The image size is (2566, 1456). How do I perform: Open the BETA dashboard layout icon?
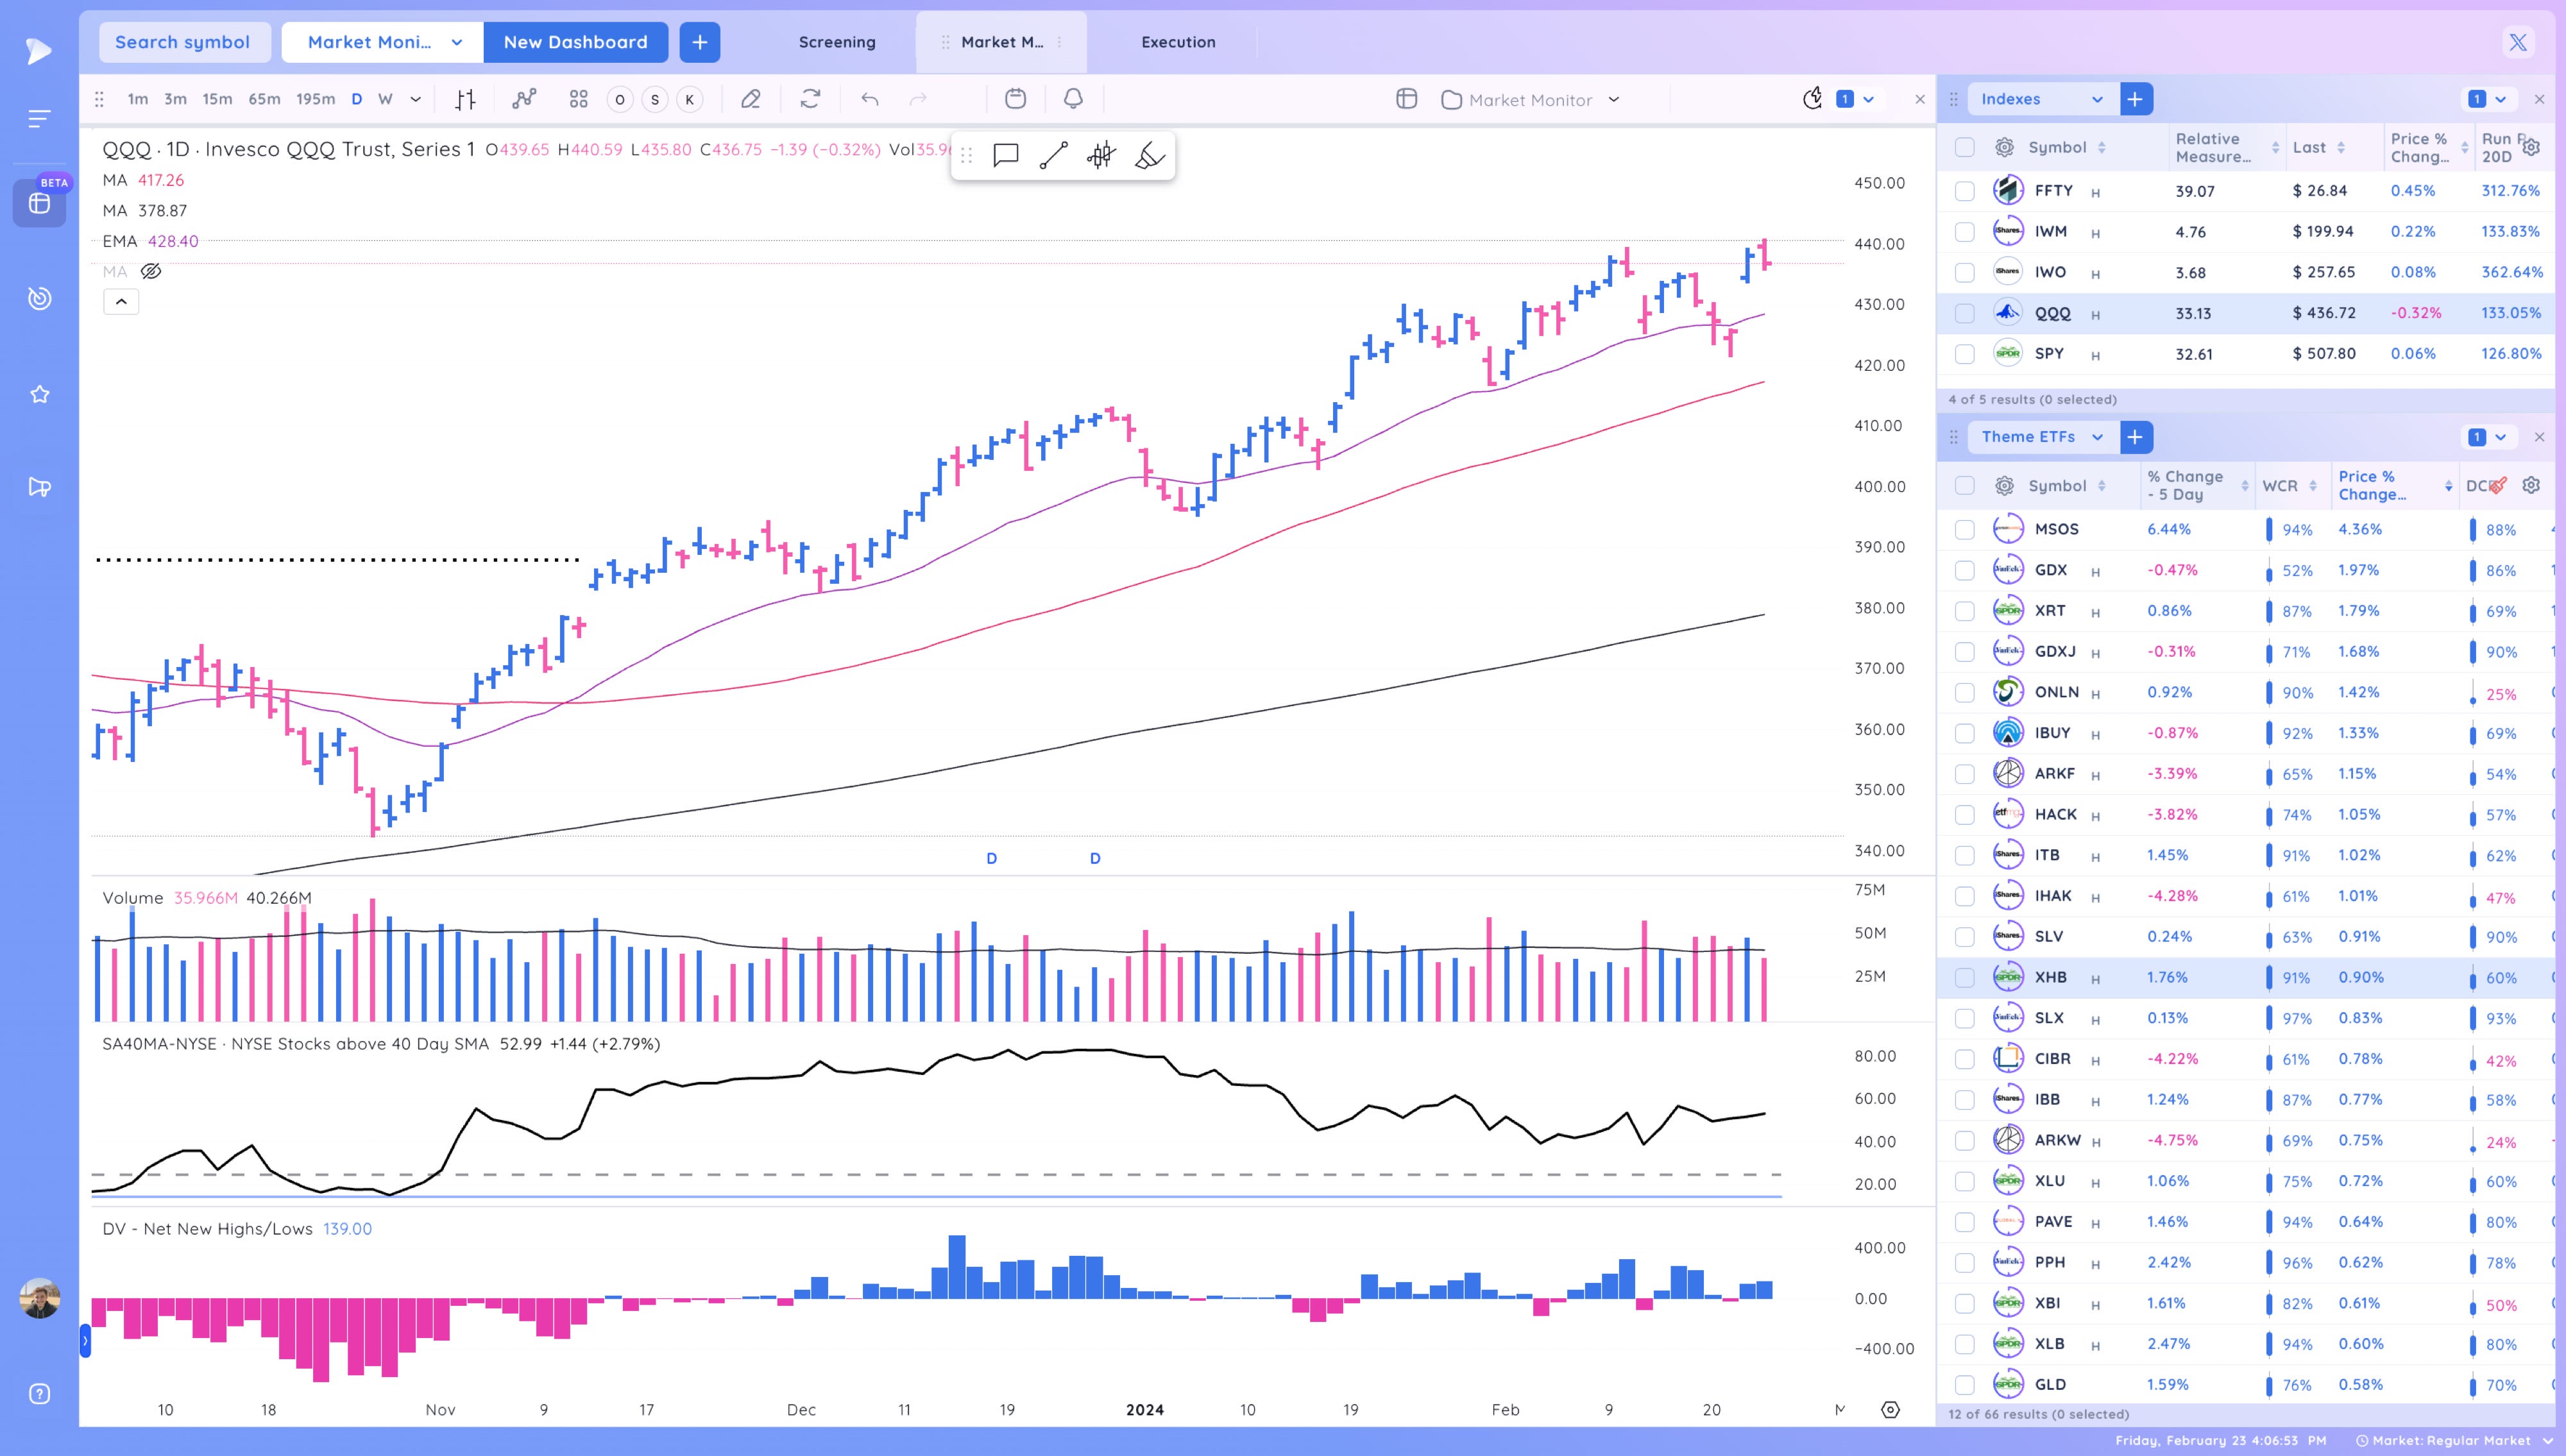(39, 203)
